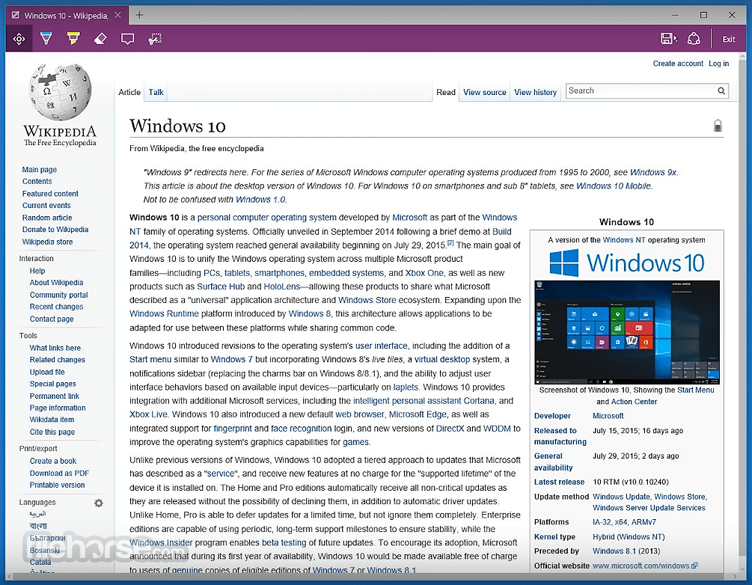
Task: Exit web note mode
Action: (729, 40)
